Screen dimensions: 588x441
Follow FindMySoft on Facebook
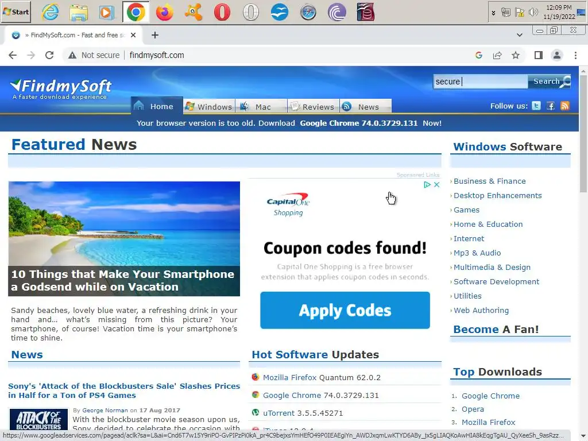[x=551, y=106]
